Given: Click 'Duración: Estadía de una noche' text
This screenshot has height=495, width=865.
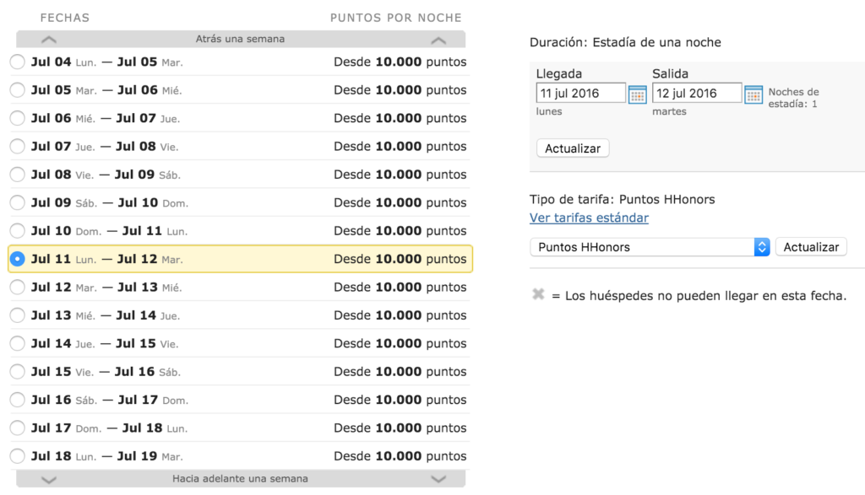Looking at the screenshot, I should point(625,42).
